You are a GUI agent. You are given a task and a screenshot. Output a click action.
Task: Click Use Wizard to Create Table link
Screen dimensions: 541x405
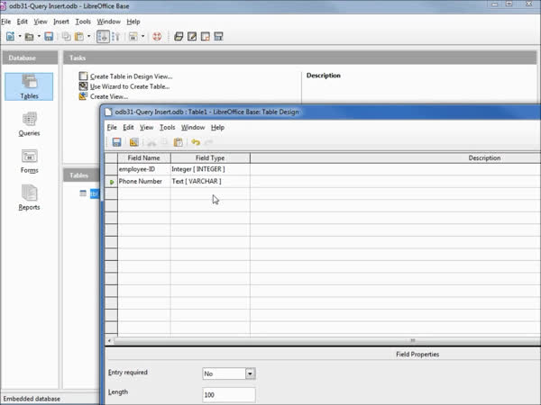(130, 86)
